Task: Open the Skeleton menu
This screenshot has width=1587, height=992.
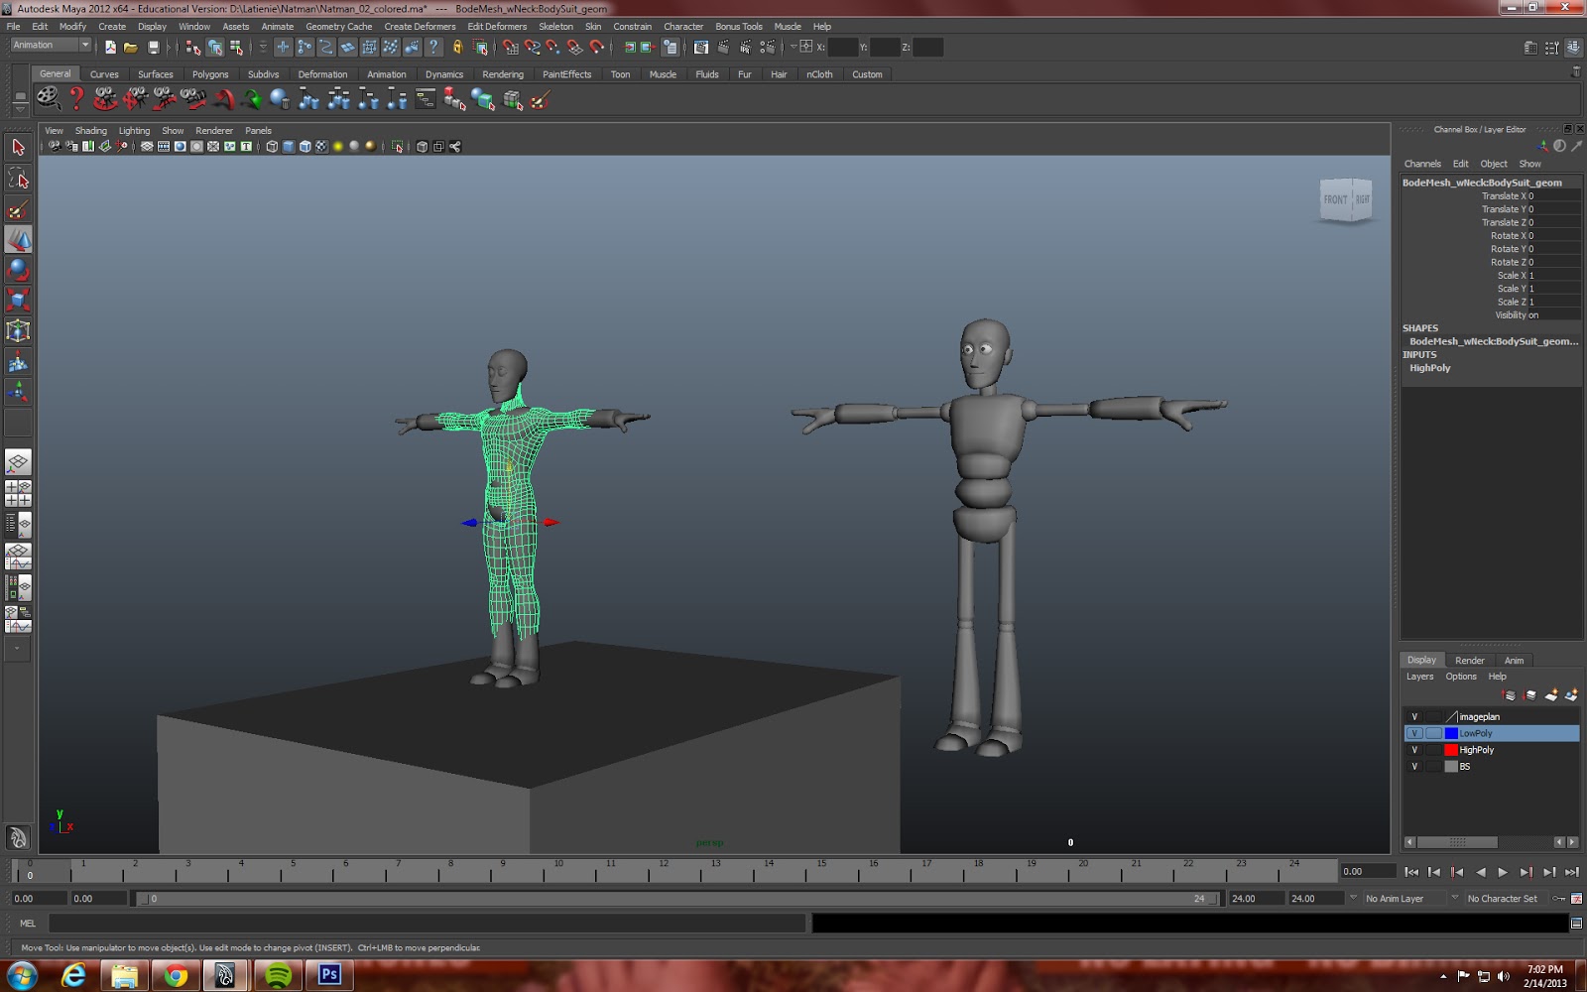Action: (556, 26)
